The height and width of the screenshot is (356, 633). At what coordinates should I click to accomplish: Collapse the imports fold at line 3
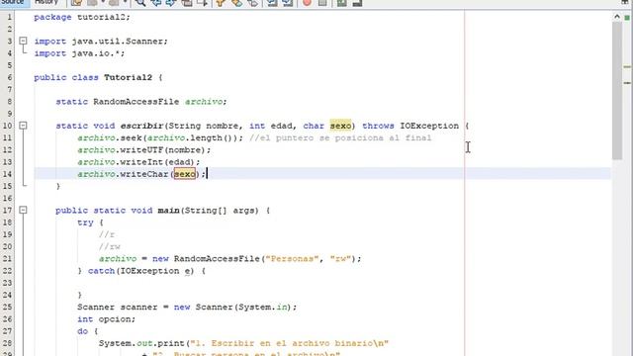click(23, 41)
